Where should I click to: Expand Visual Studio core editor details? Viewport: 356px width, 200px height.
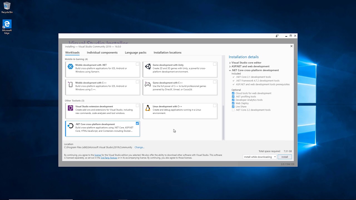[x=230, y=63]
